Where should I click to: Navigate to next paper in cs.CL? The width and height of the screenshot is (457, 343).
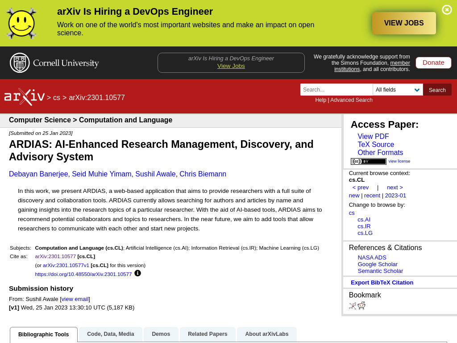395,187
